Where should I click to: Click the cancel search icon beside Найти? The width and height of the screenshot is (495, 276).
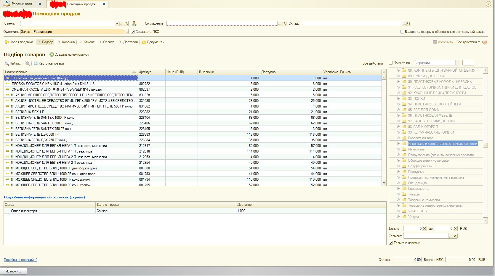coord(28,63)
